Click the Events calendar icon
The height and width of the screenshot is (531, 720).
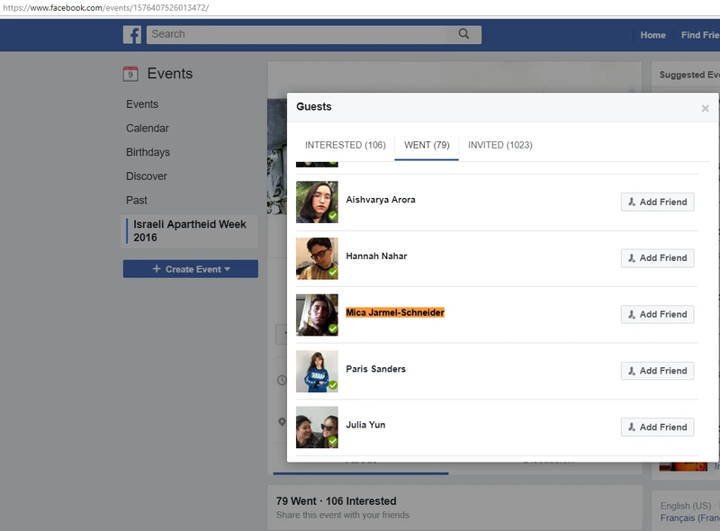[x=130, y=74]
